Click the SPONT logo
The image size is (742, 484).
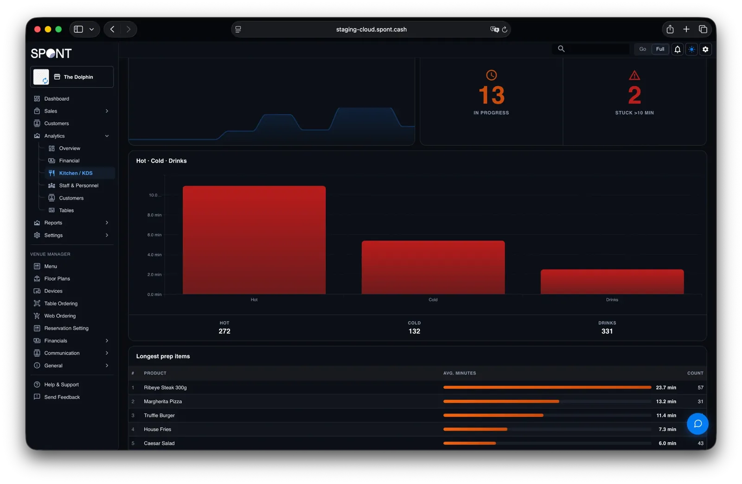click(x=51, y=53)
